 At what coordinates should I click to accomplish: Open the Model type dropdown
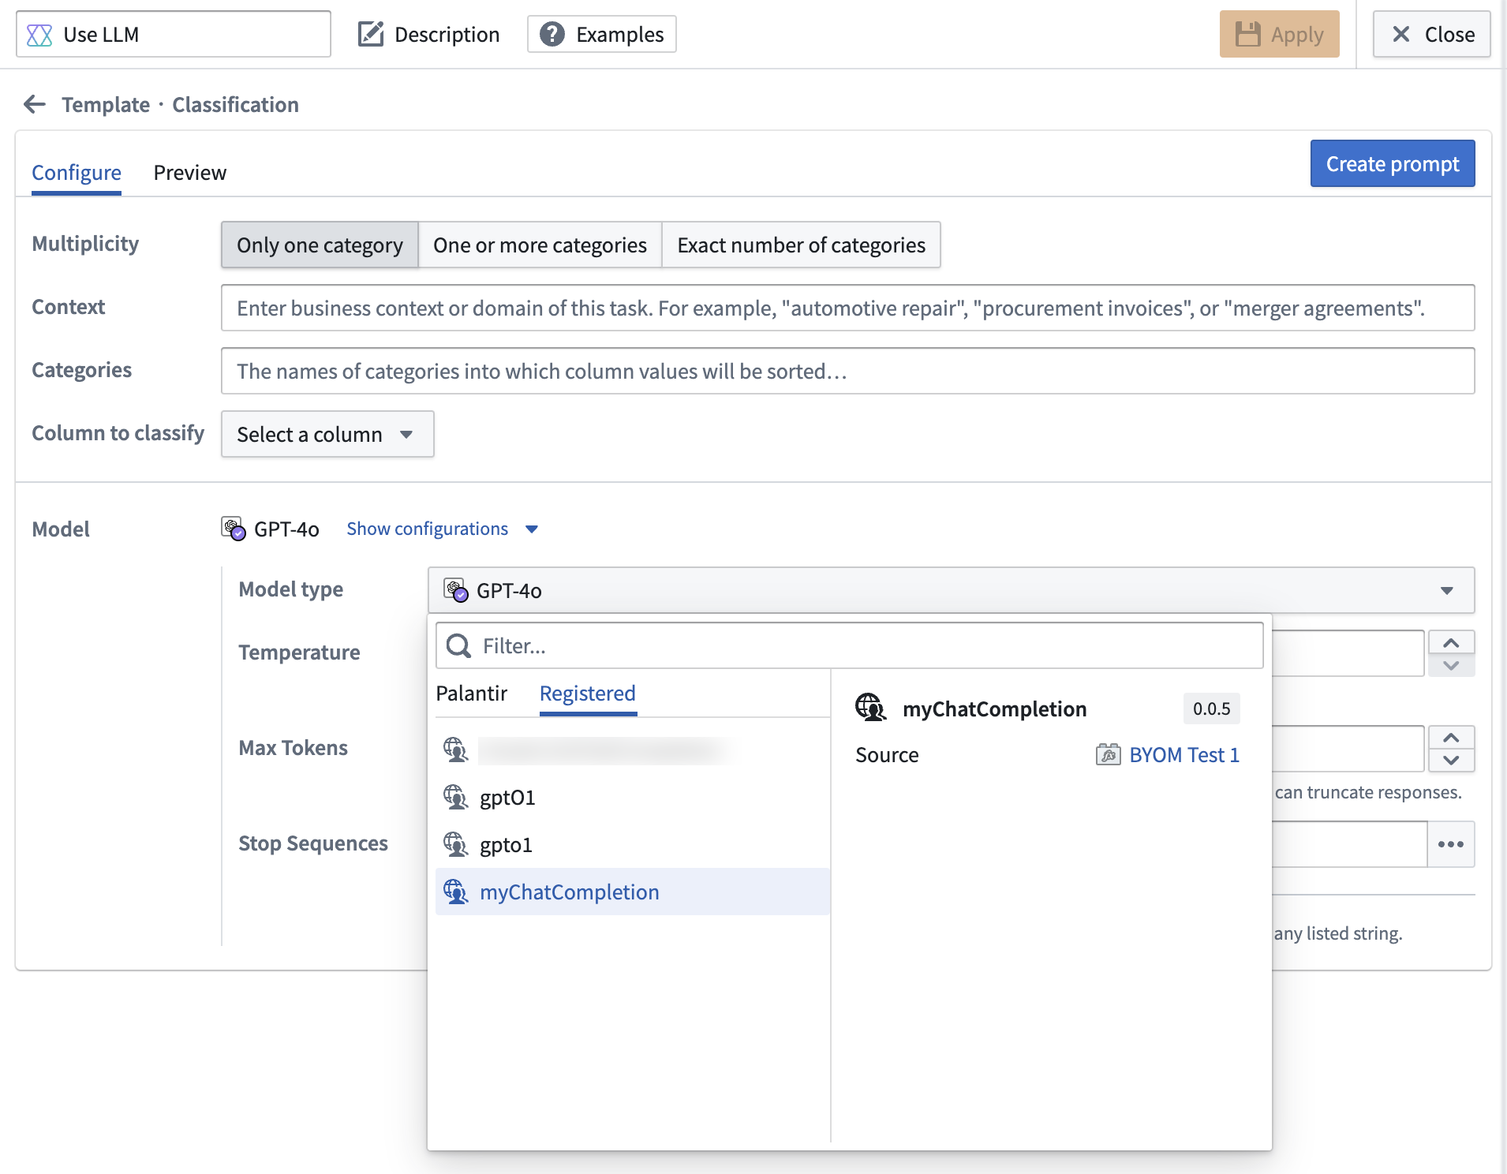1446,589
